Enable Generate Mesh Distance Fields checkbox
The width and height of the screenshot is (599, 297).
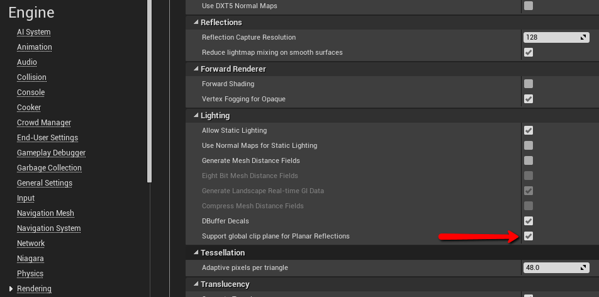529,160
